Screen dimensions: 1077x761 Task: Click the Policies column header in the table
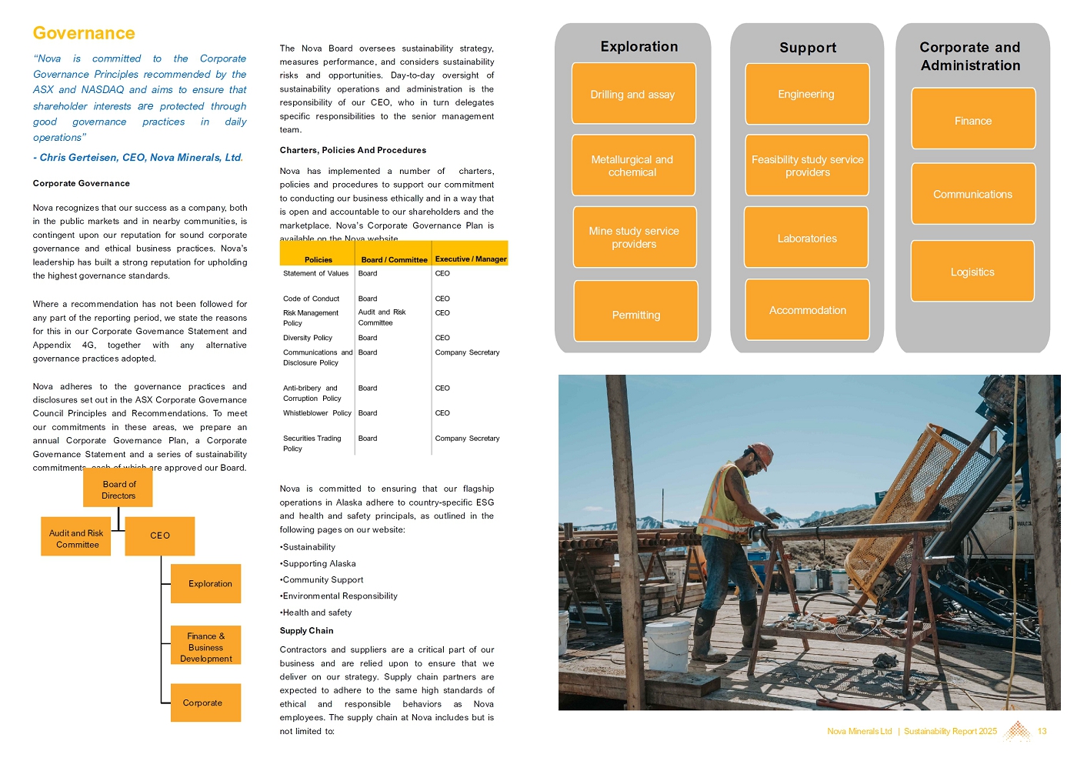(318, 259)
